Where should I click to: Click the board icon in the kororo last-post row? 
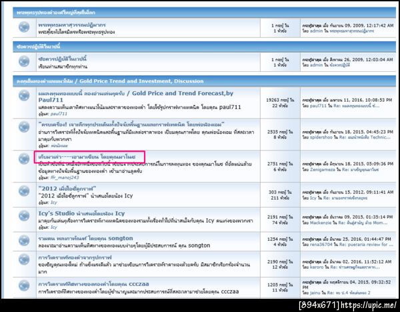click(x=24, y=259)
